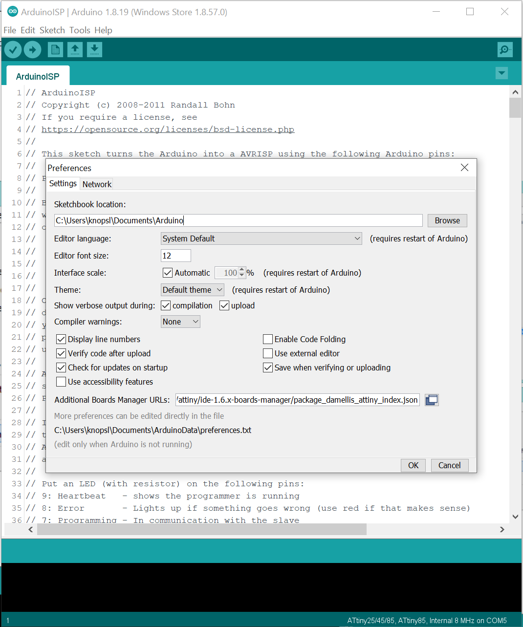Open the Theme dropdown

coord(193,290)
